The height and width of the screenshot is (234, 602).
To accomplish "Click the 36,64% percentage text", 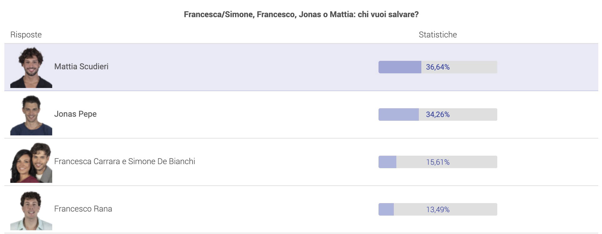I will tap(438, 67).
